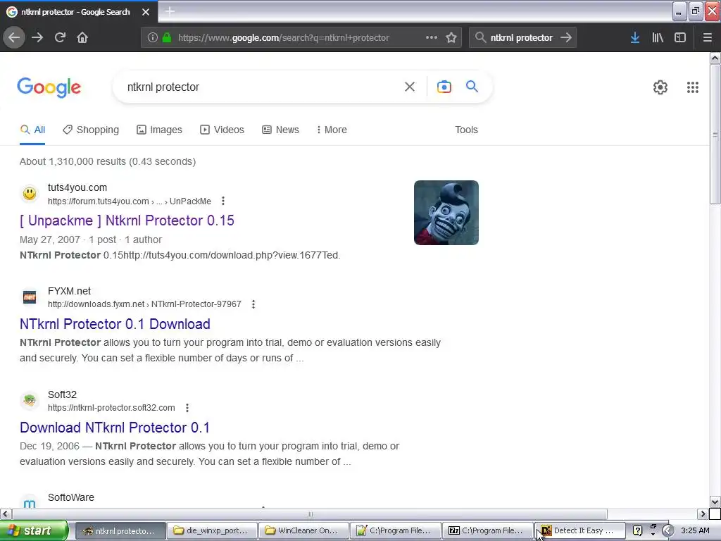The image size is (721, 541).
Task: Switch to Shopping results tab
Action: point(91,130)
